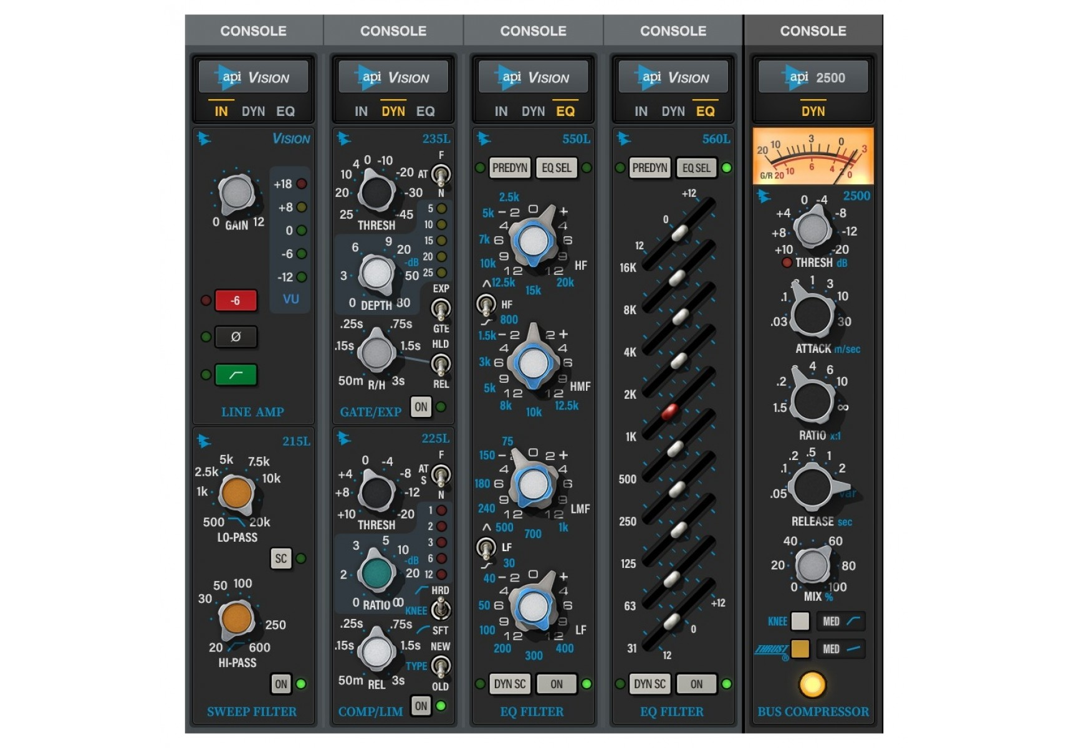Click the DYN SC button on the 560L

tap(650, 684)
